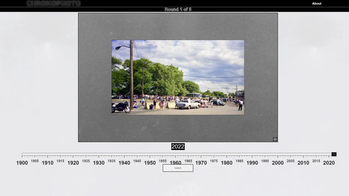Pick the 1985 mark on the timeline

click(239, 161)
